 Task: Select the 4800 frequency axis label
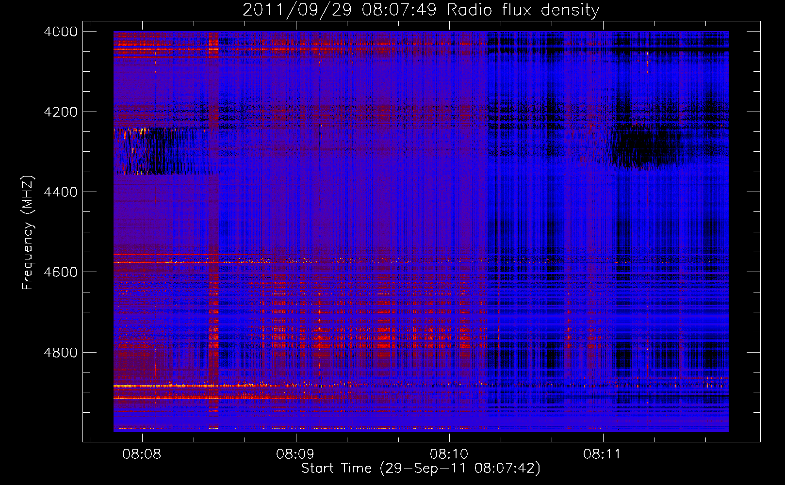(61, 353)
